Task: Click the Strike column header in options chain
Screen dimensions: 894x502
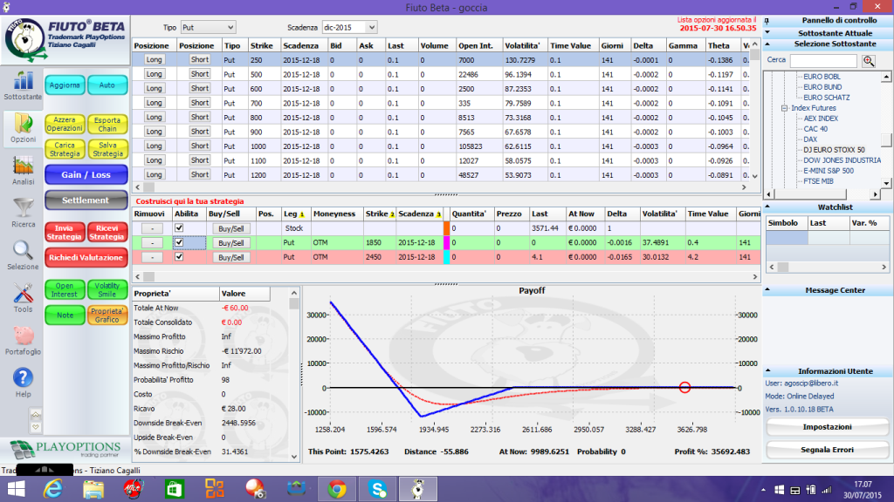Action: point(262,45)
